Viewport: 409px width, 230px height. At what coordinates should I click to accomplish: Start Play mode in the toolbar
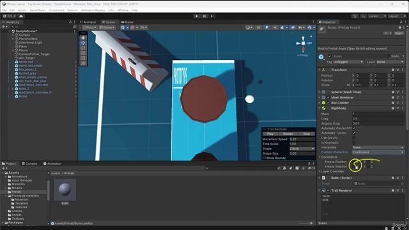click(x=196, y=16)
